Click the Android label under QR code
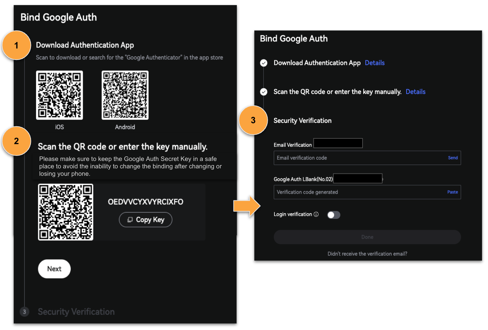 pos(125,127)
